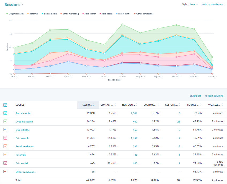The width and height of the screenshot is (227, 184).
Task: Toggle Referrals legend dot
Action: click(x=28, y=14)
